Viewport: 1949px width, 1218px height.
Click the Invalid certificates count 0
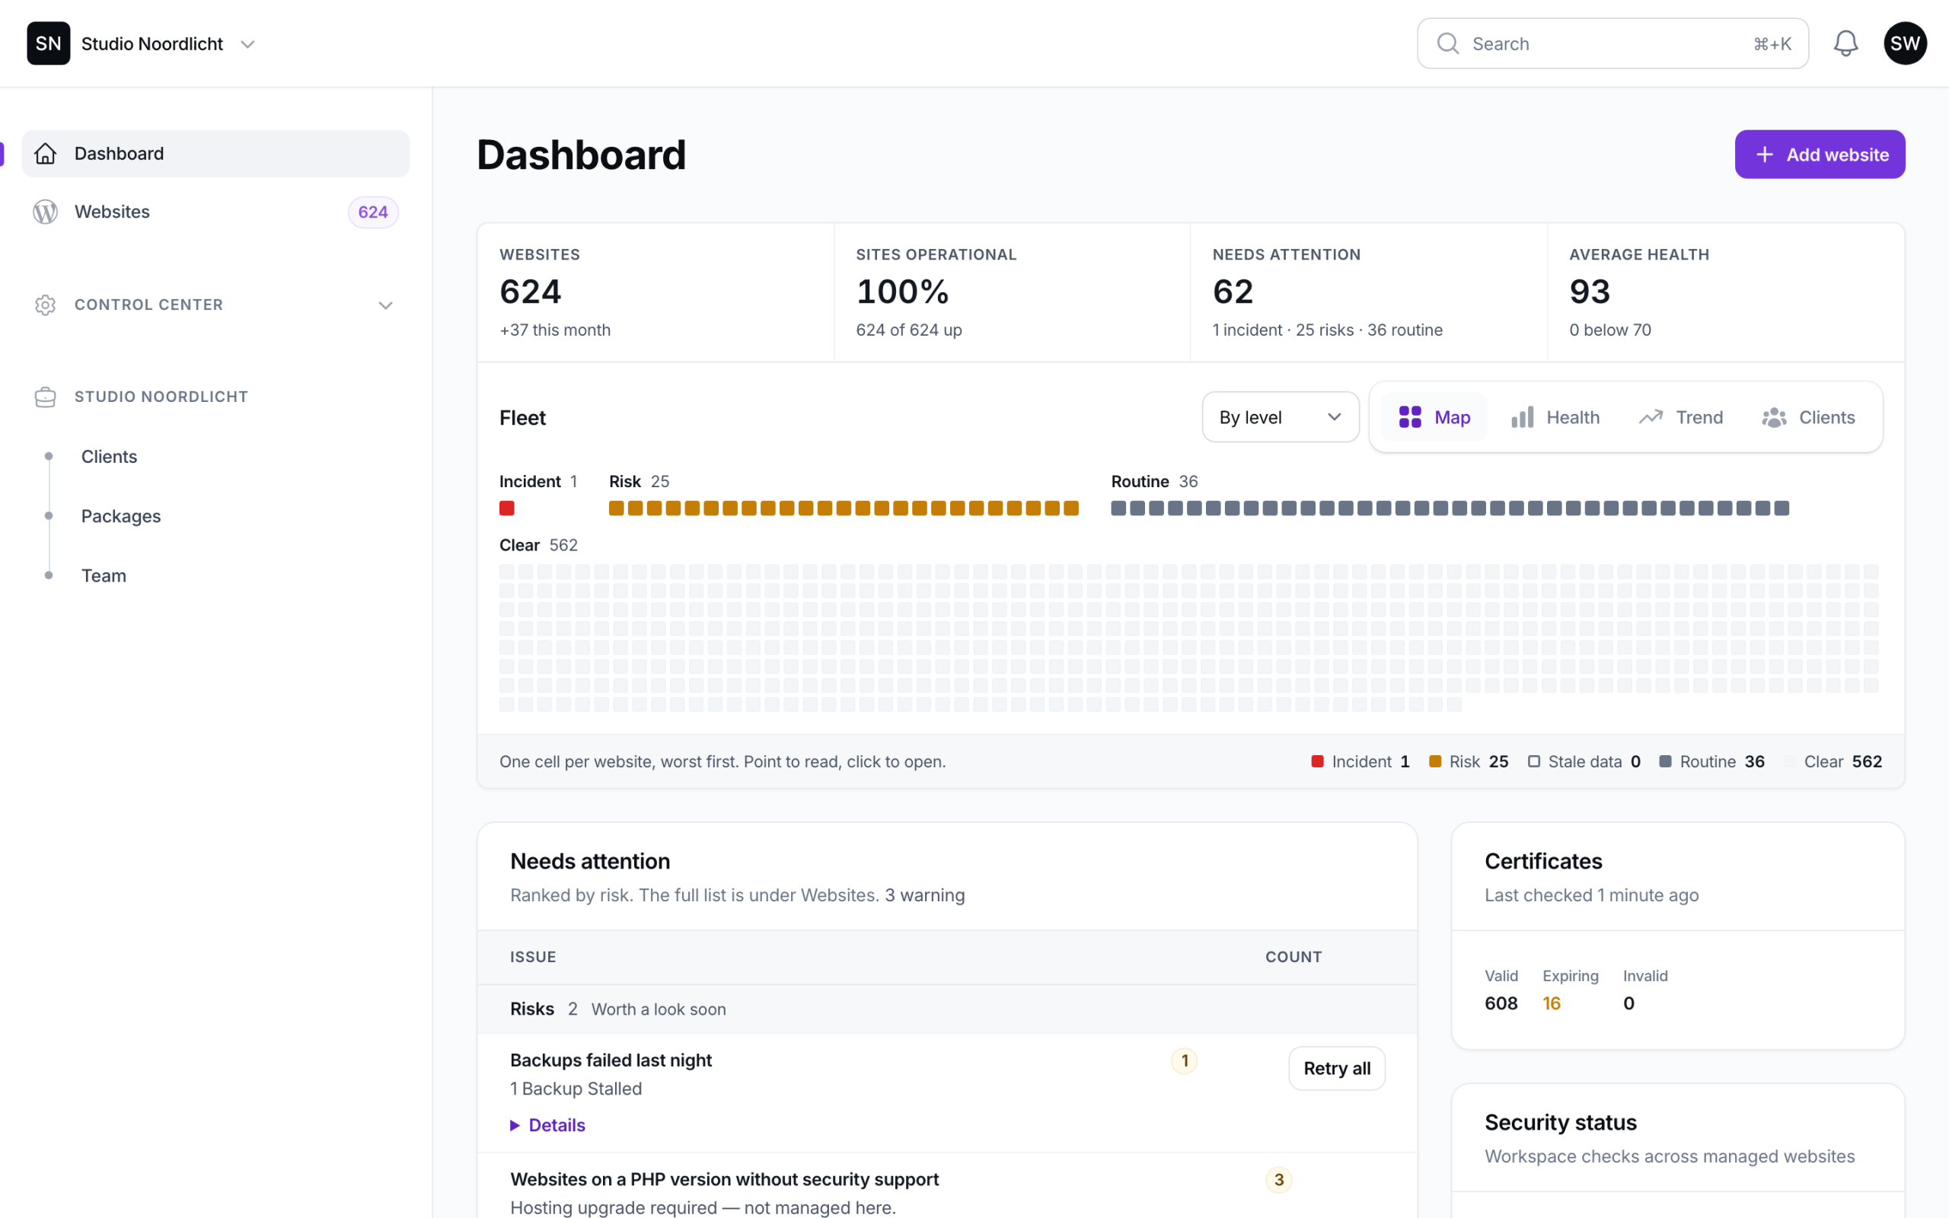[x=1628, y=1004]
